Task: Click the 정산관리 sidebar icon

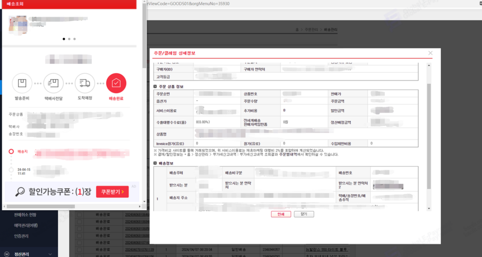Action: coord(6,254)
